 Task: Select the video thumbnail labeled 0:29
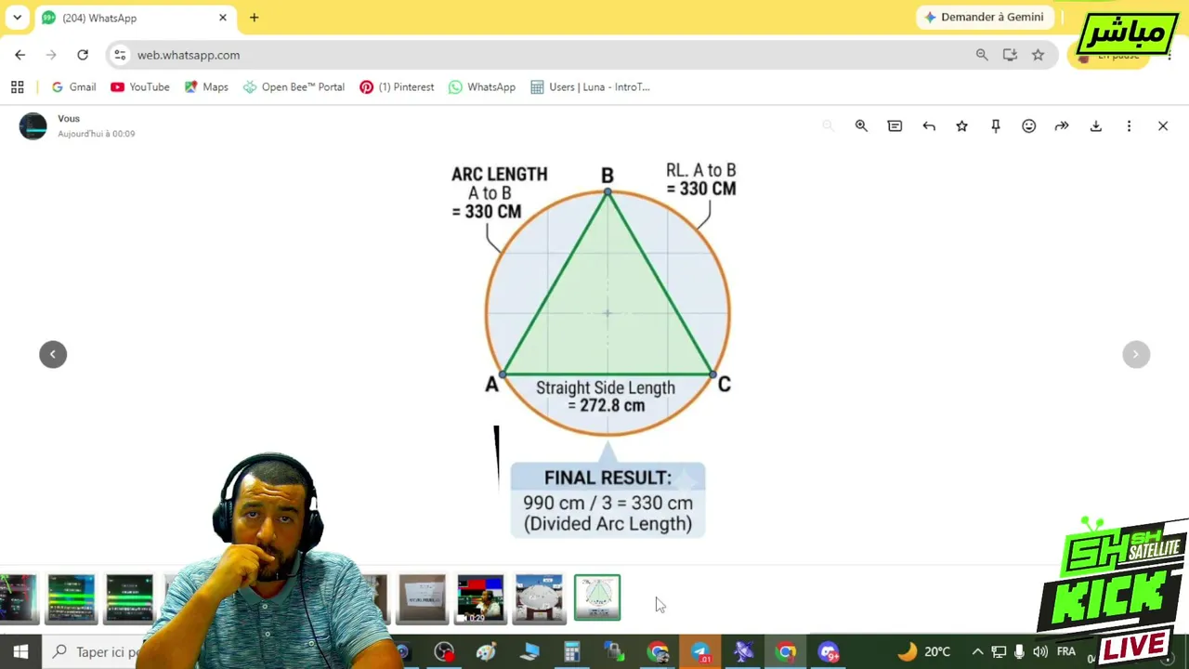click(x=480, y=598)
